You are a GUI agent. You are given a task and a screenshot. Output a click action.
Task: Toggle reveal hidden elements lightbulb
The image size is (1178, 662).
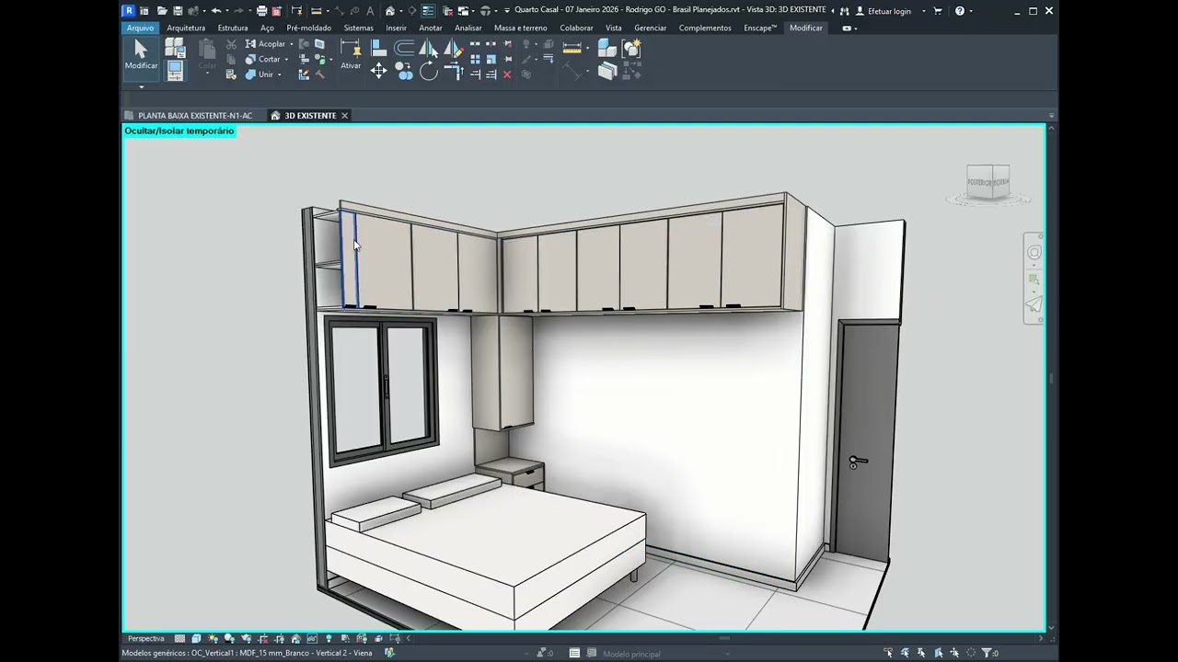pyautogui.click(x=329, y=638)
